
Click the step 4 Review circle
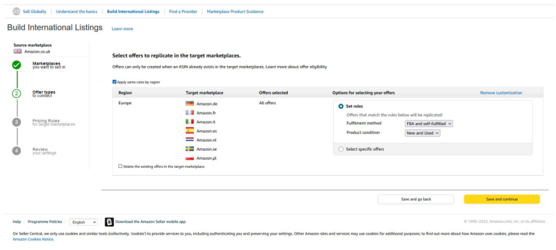[x=17, y=151]
